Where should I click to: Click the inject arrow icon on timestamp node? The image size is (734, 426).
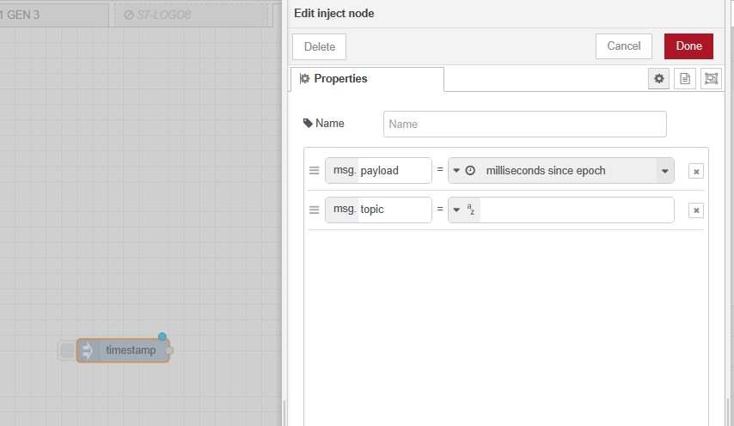88,350
